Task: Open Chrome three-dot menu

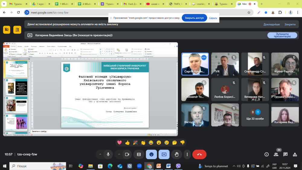Action: (x=297, y=12)
